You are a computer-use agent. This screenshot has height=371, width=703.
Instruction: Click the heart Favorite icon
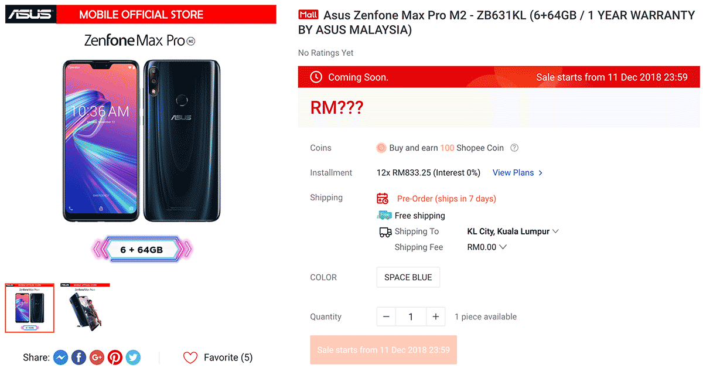tap(190, 358)
